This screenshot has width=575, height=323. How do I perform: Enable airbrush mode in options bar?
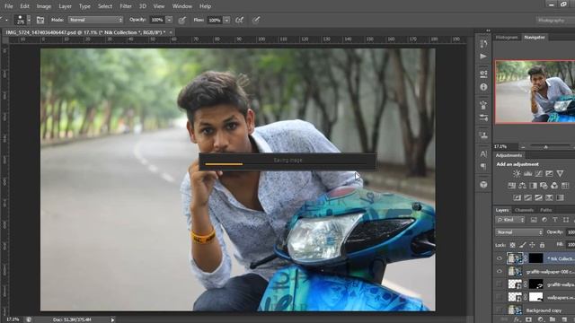click(240, 20)
